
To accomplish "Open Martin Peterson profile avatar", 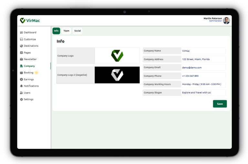I will click(226, 21).
